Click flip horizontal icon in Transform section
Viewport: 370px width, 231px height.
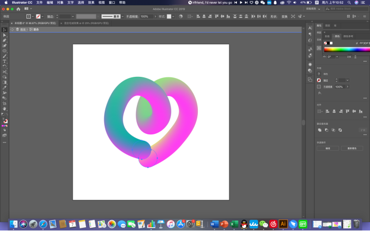349,57
